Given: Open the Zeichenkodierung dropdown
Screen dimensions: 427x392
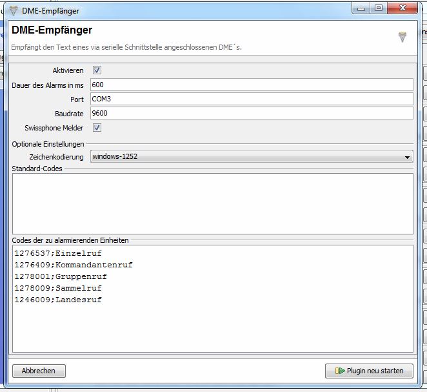Looking at the screenshot, I should tap(252, 156).
